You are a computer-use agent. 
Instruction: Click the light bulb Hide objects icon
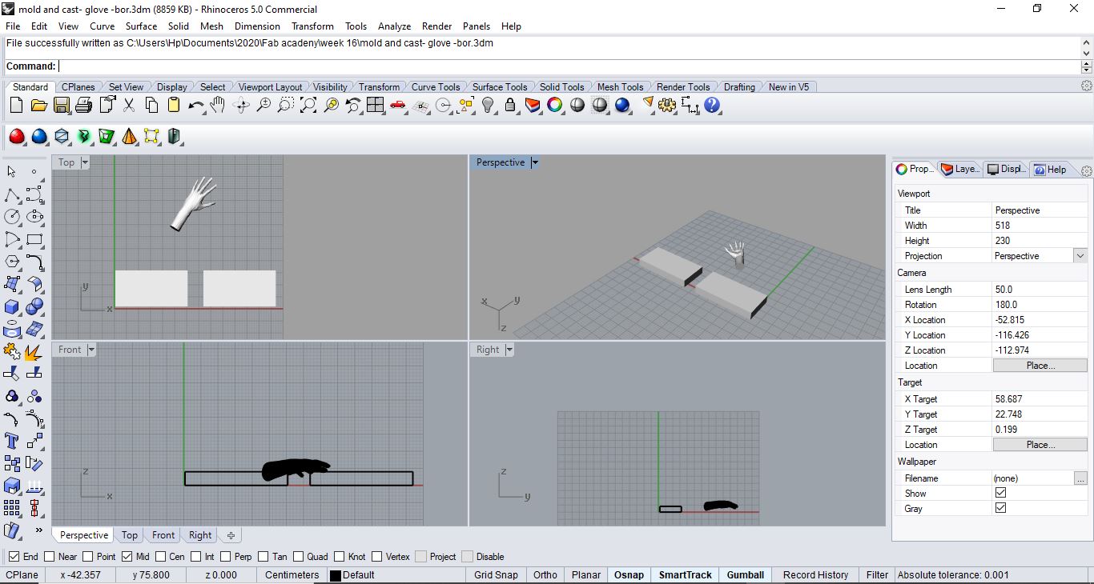pyautogui.click(x=488, y=105)
